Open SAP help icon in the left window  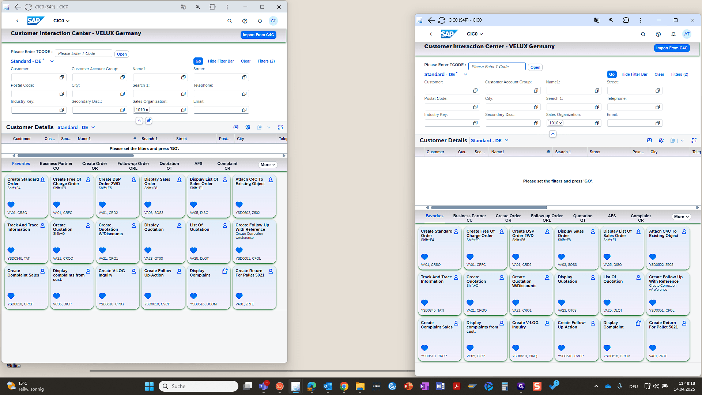245,21
